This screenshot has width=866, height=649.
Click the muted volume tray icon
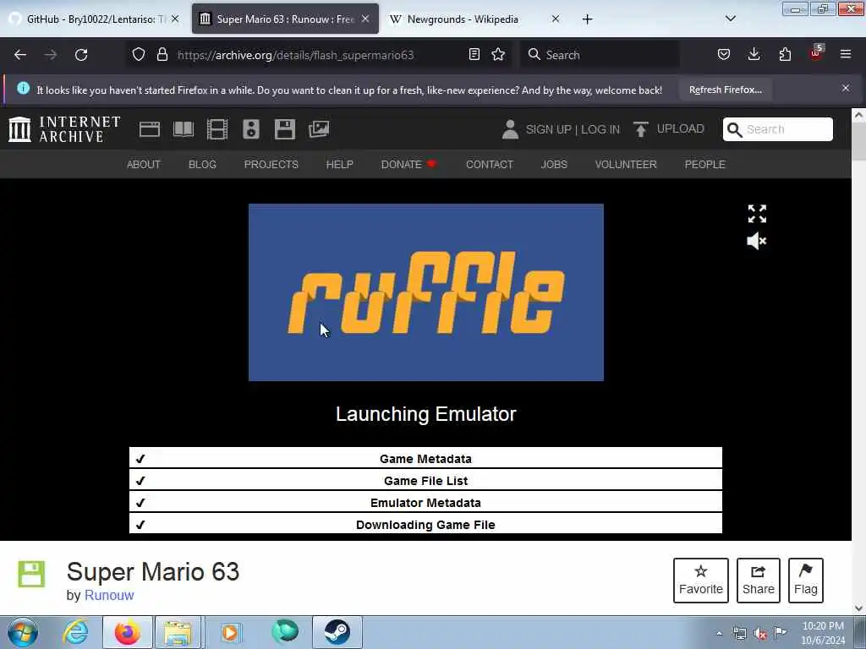pos(760,633)
